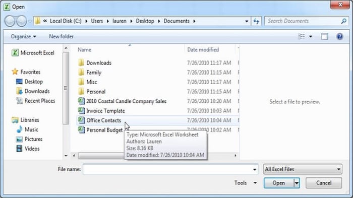
Task: Click navigation pane scrollbar up arrow
Action: 66,48
